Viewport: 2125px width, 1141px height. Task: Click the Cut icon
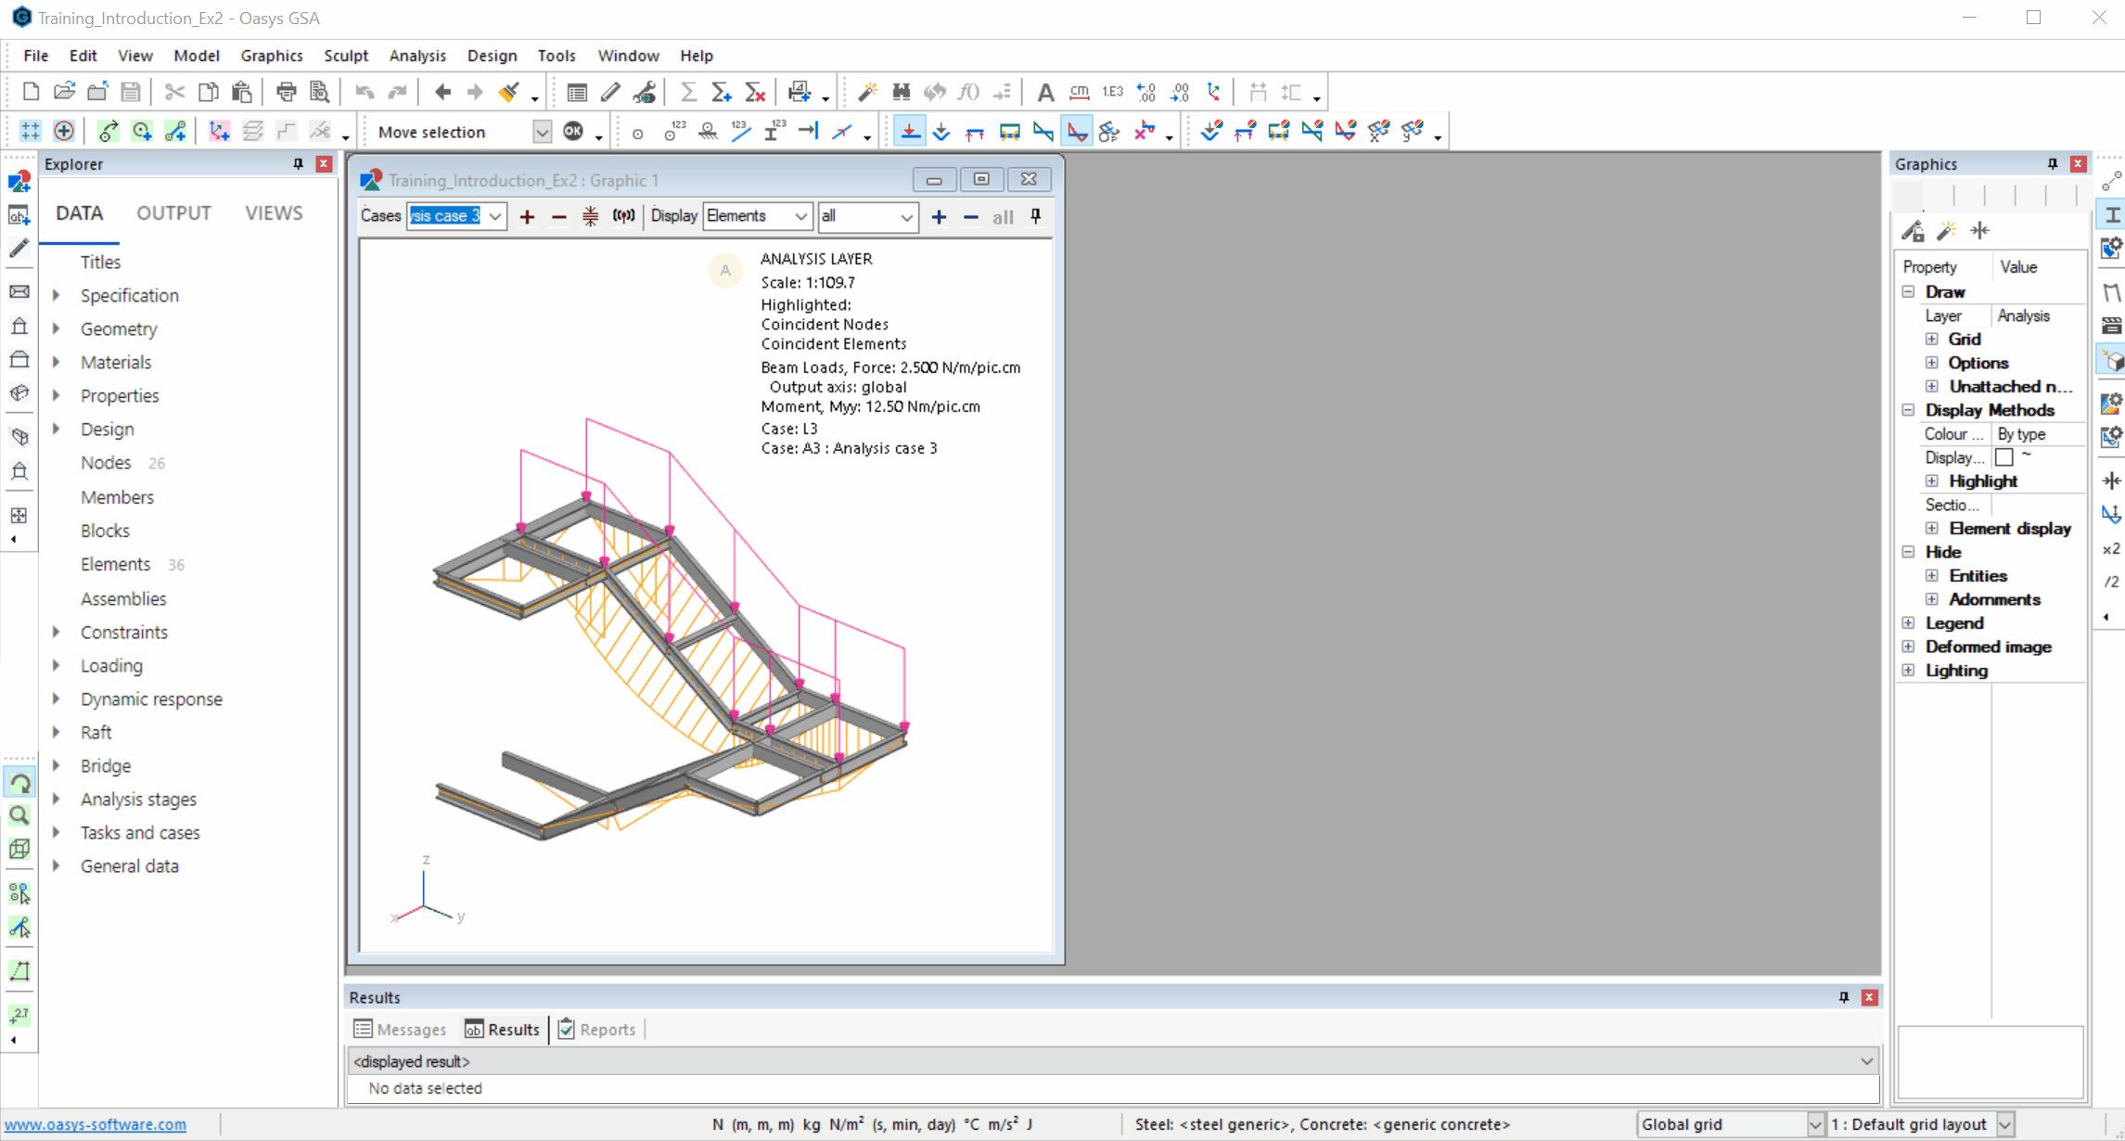click(x=173, y=92)
